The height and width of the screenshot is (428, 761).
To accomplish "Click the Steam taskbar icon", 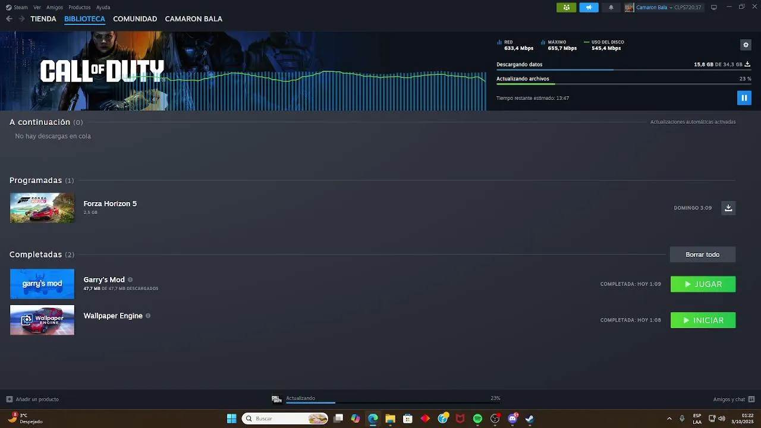I will coord(530,418).
